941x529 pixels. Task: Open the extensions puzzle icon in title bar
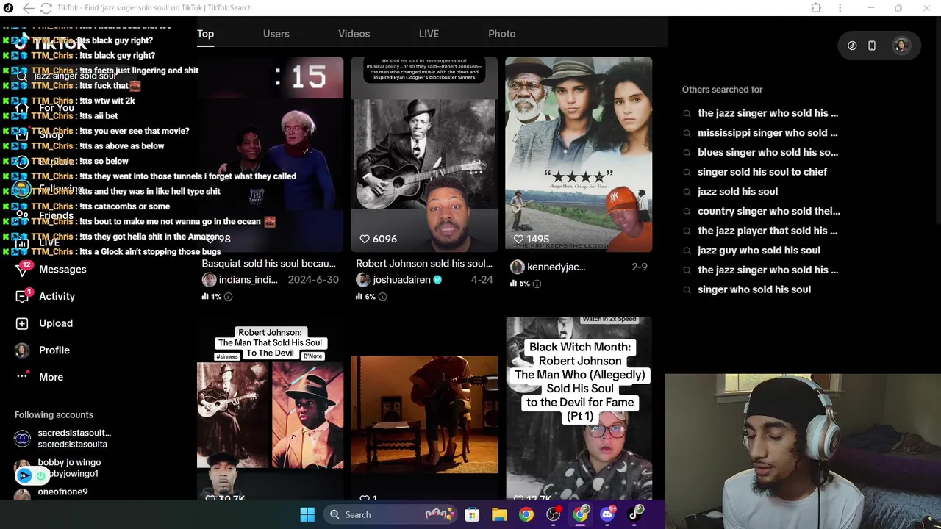[x=816, y=8]
